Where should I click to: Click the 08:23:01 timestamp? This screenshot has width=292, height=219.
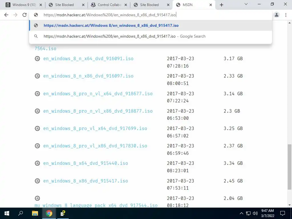178,171
